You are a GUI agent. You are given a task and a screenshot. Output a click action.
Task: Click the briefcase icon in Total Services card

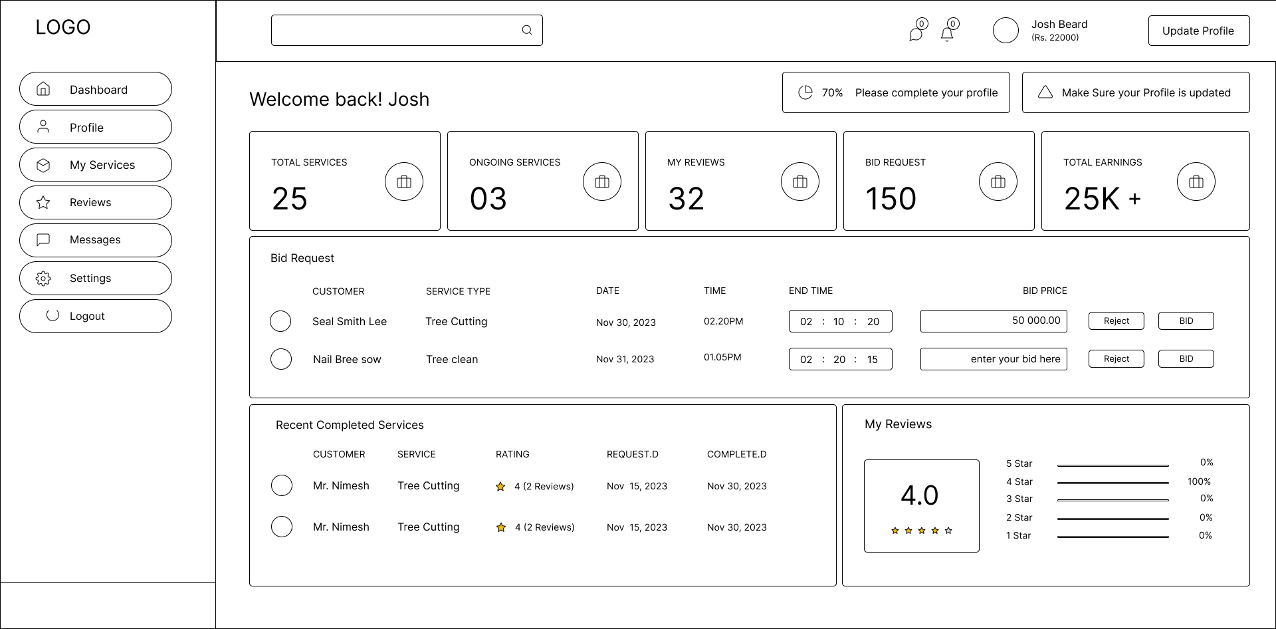point(404,182)
